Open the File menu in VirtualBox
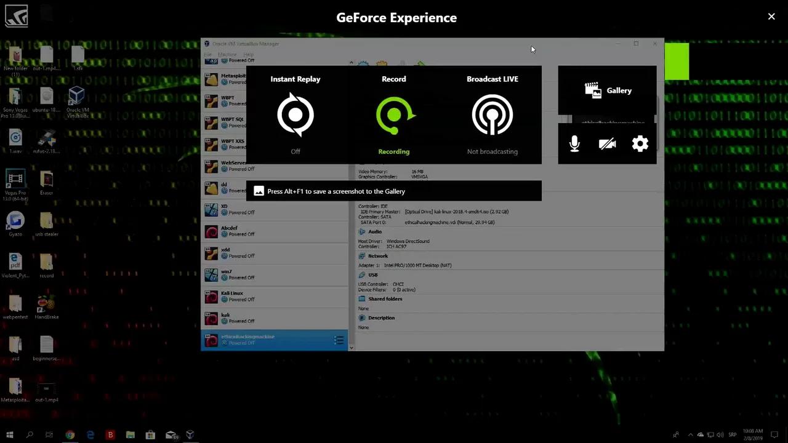The height and width of the screenshot is (443, 788). pyautogui.click(x=208, y=55)
